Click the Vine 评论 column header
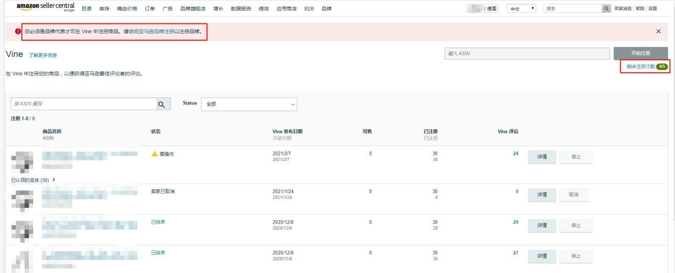The image size is (675, 273). point(508,132)
